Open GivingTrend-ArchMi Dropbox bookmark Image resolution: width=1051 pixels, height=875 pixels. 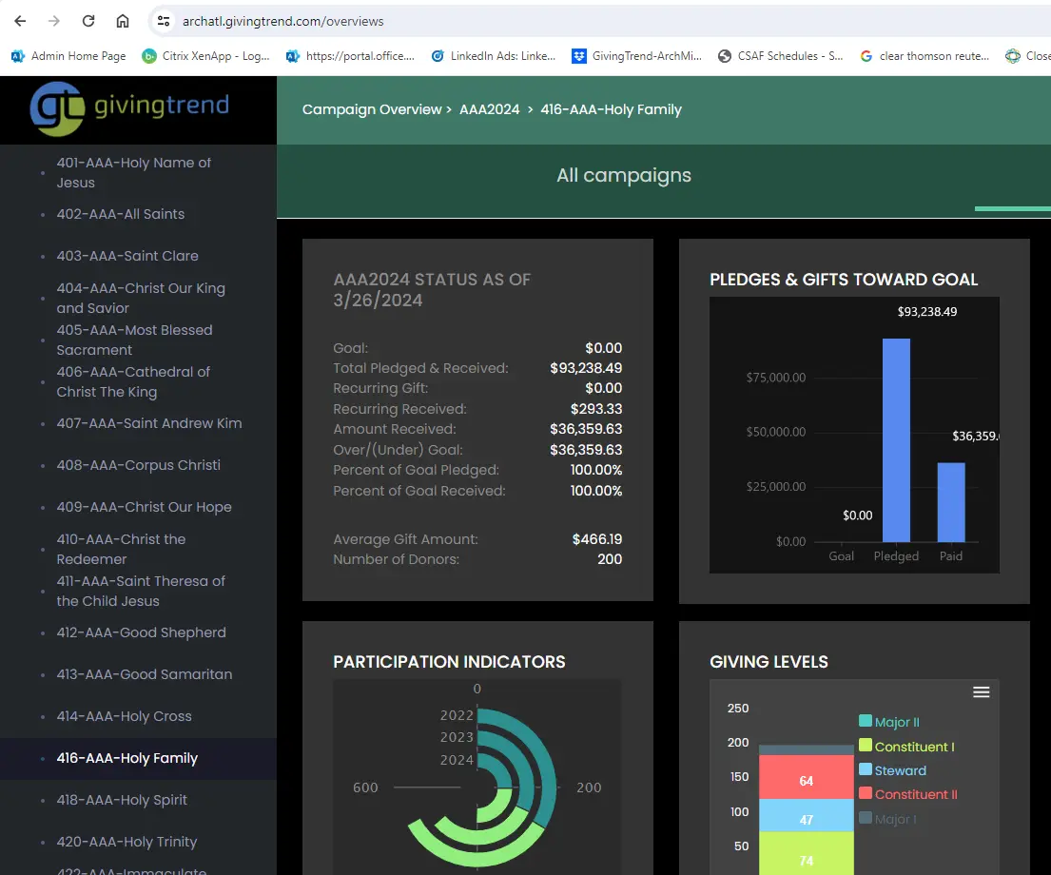636,56
